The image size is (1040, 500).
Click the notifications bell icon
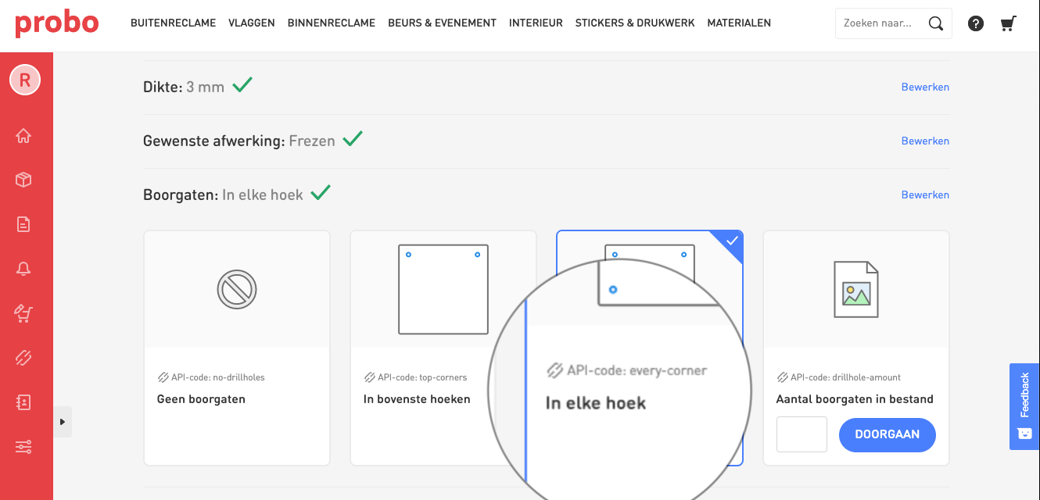pyautogui.click(x=23, y=270)
